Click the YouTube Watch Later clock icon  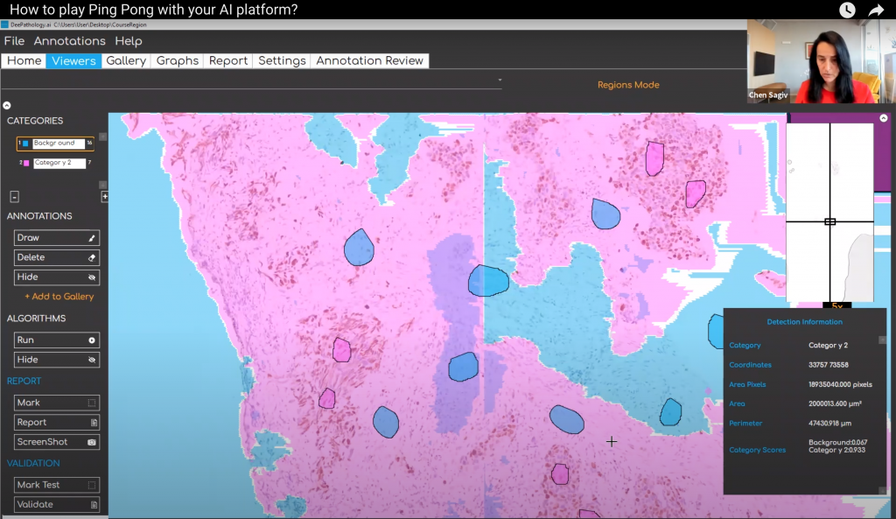click(847, 11)
